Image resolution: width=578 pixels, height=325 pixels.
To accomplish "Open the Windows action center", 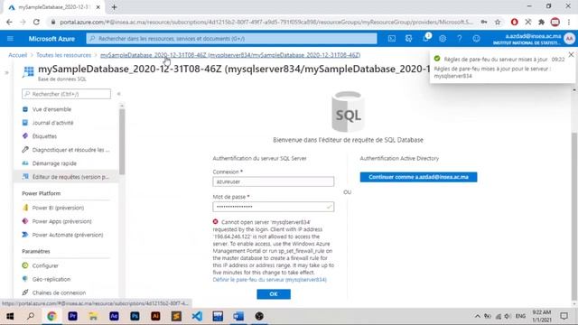I will [x=564, y=316].
